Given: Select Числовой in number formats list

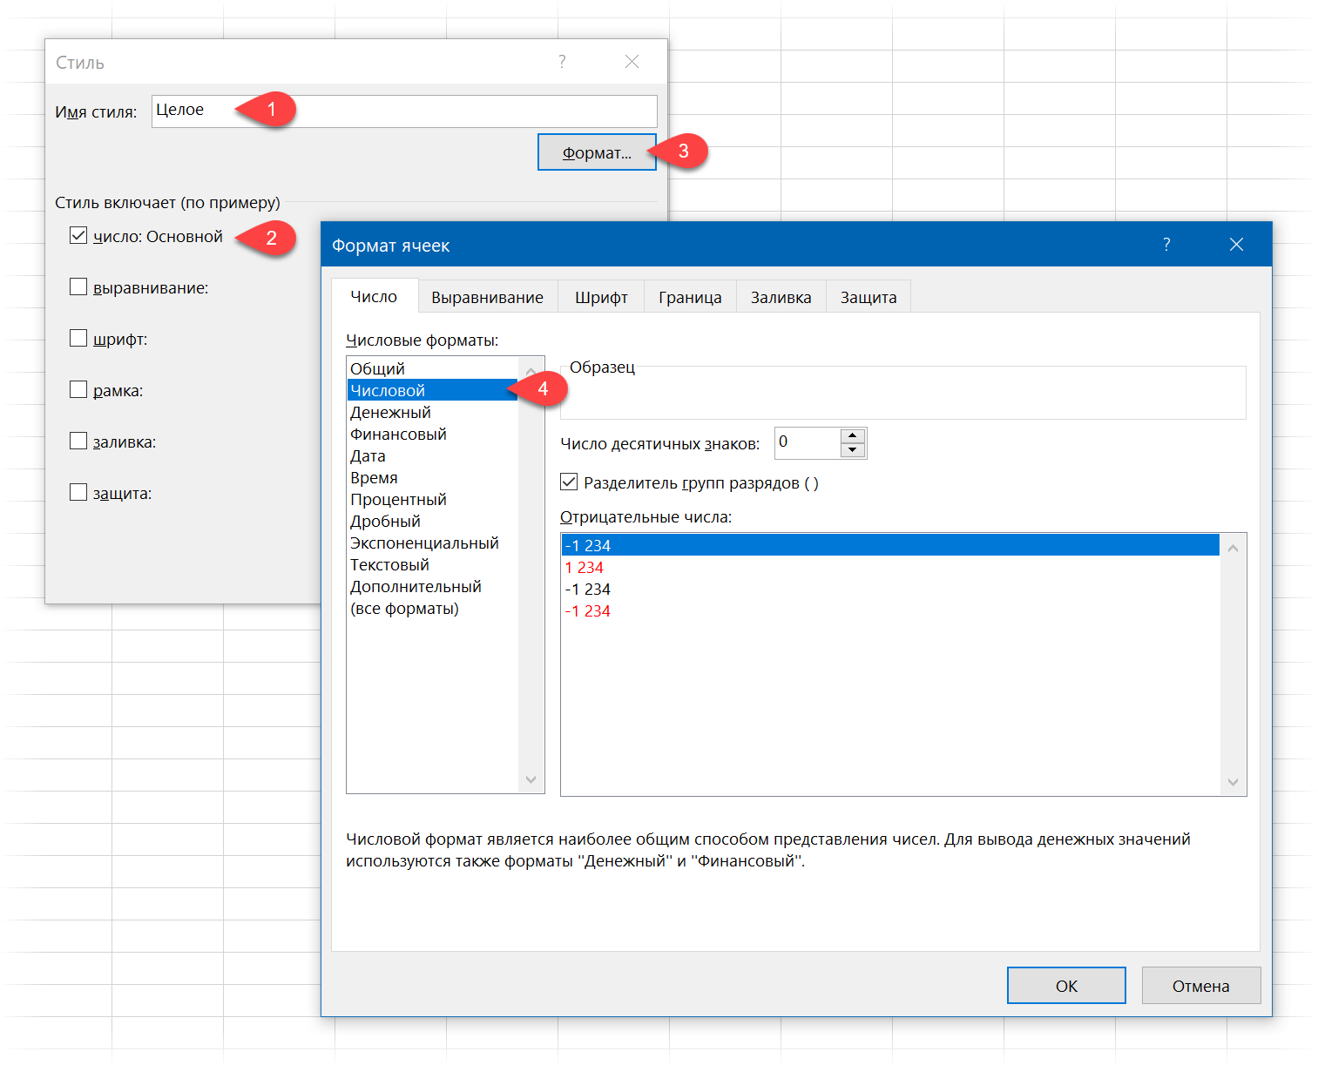Looking at the screenshot, I should [433, 390].
